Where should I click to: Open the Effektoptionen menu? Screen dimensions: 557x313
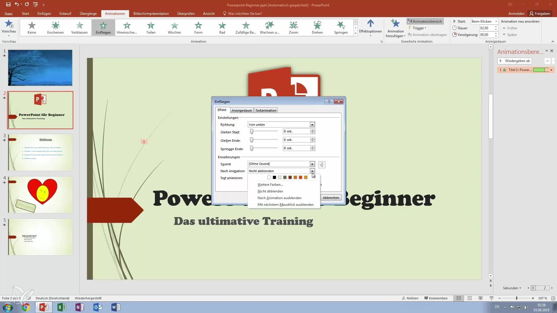370,28
